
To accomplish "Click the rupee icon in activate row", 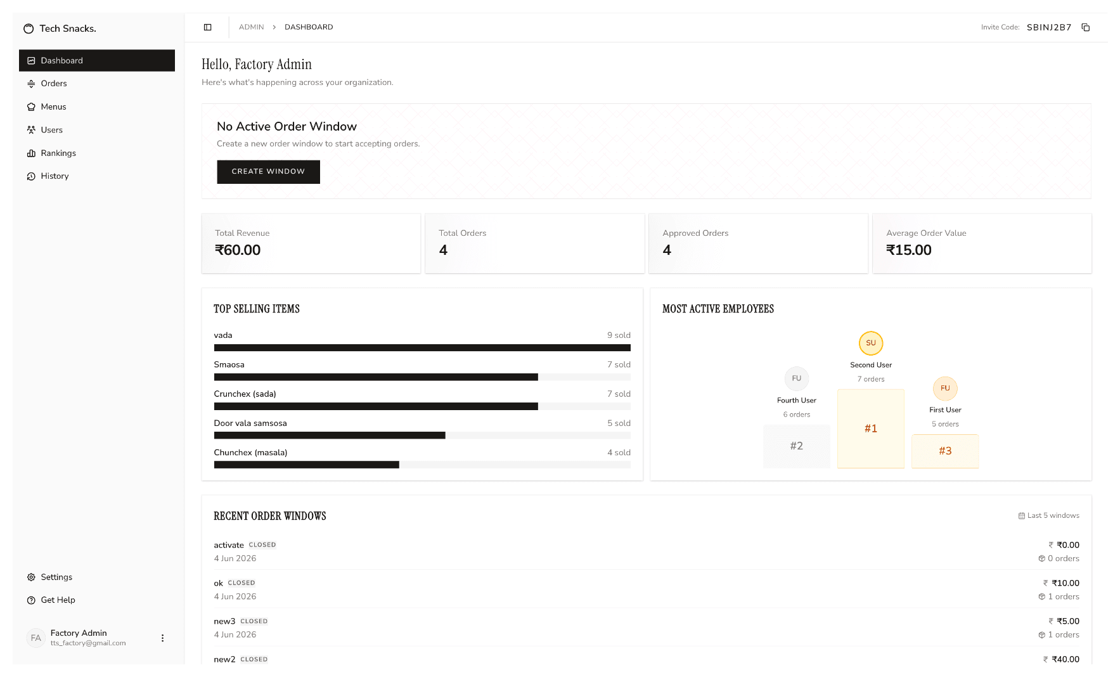I will (x=1051, y=545).
